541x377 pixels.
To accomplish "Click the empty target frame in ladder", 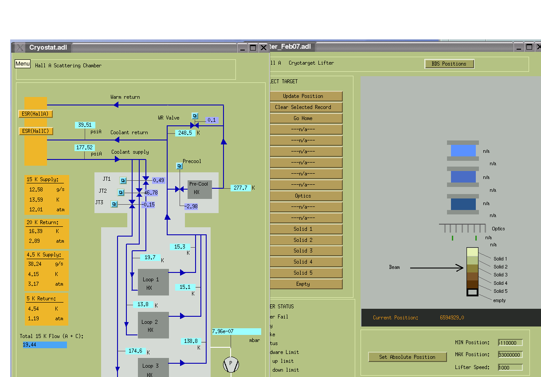I will [472, 292].
